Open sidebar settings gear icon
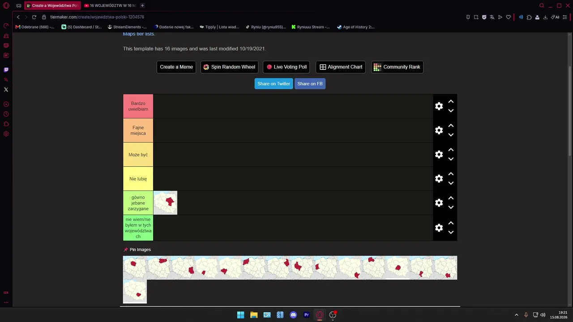Viewport: 573px width, 322px height. pos(6,134)
